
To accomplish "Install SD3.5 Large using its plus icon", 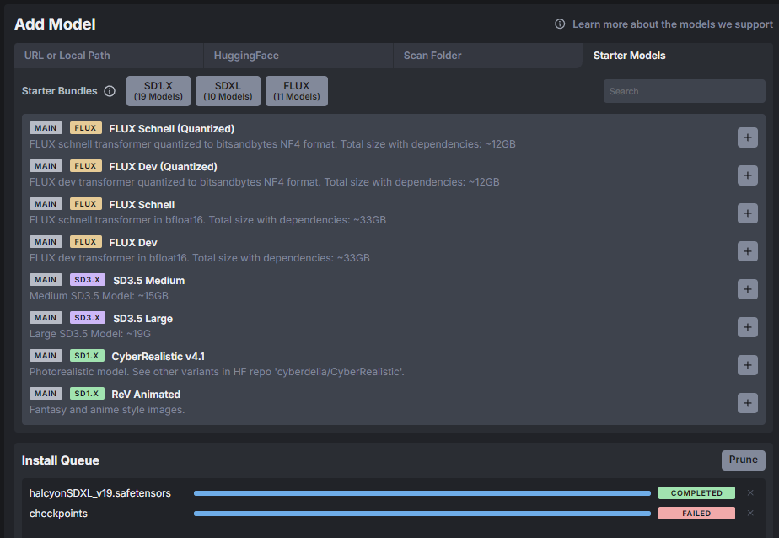I will [747, 327].
